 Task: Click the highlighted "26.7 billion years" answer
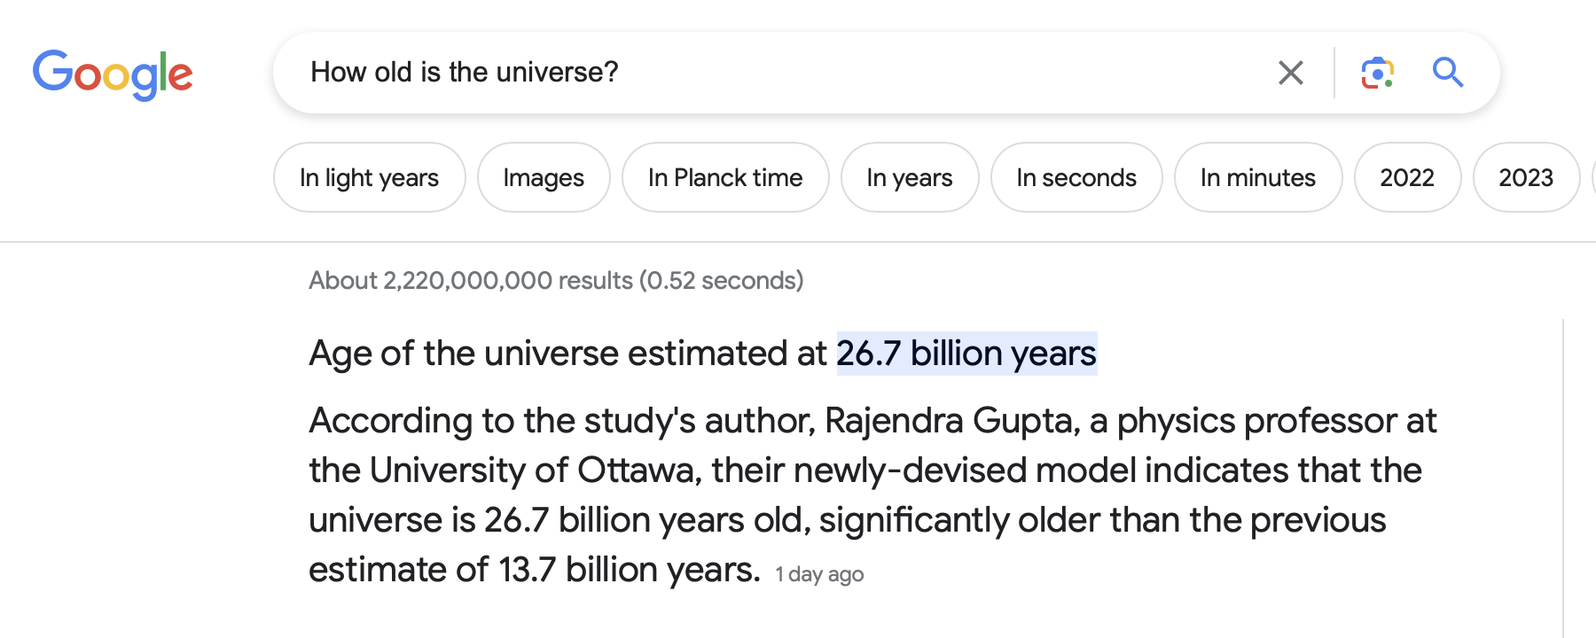[966, 354]
